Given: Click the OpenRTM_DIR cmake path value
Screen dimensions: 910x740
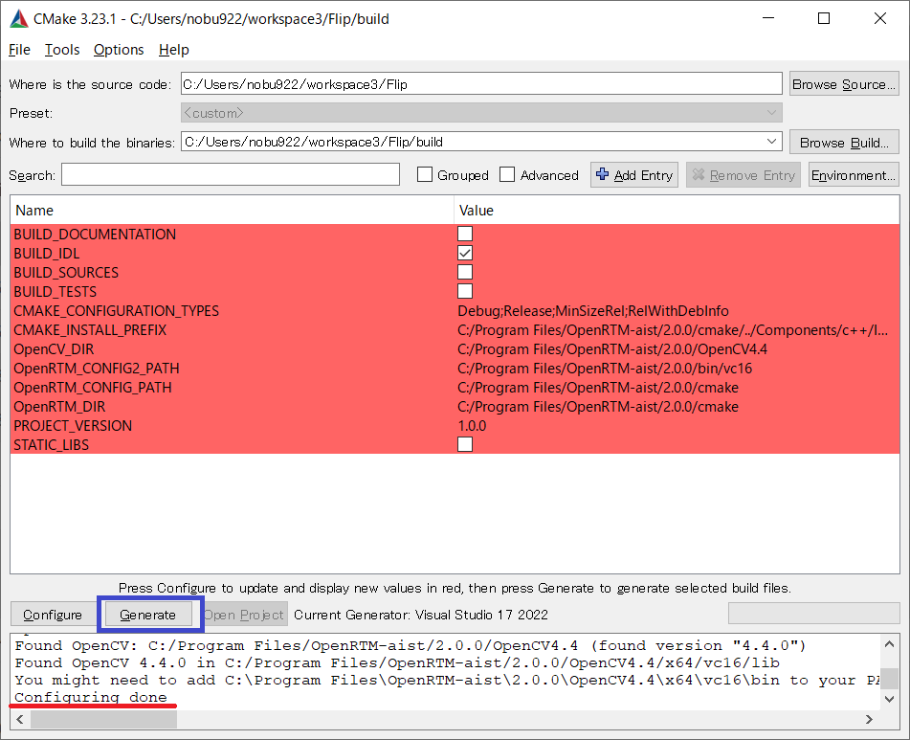Looking at the screenshot, I should click(598, 406).
